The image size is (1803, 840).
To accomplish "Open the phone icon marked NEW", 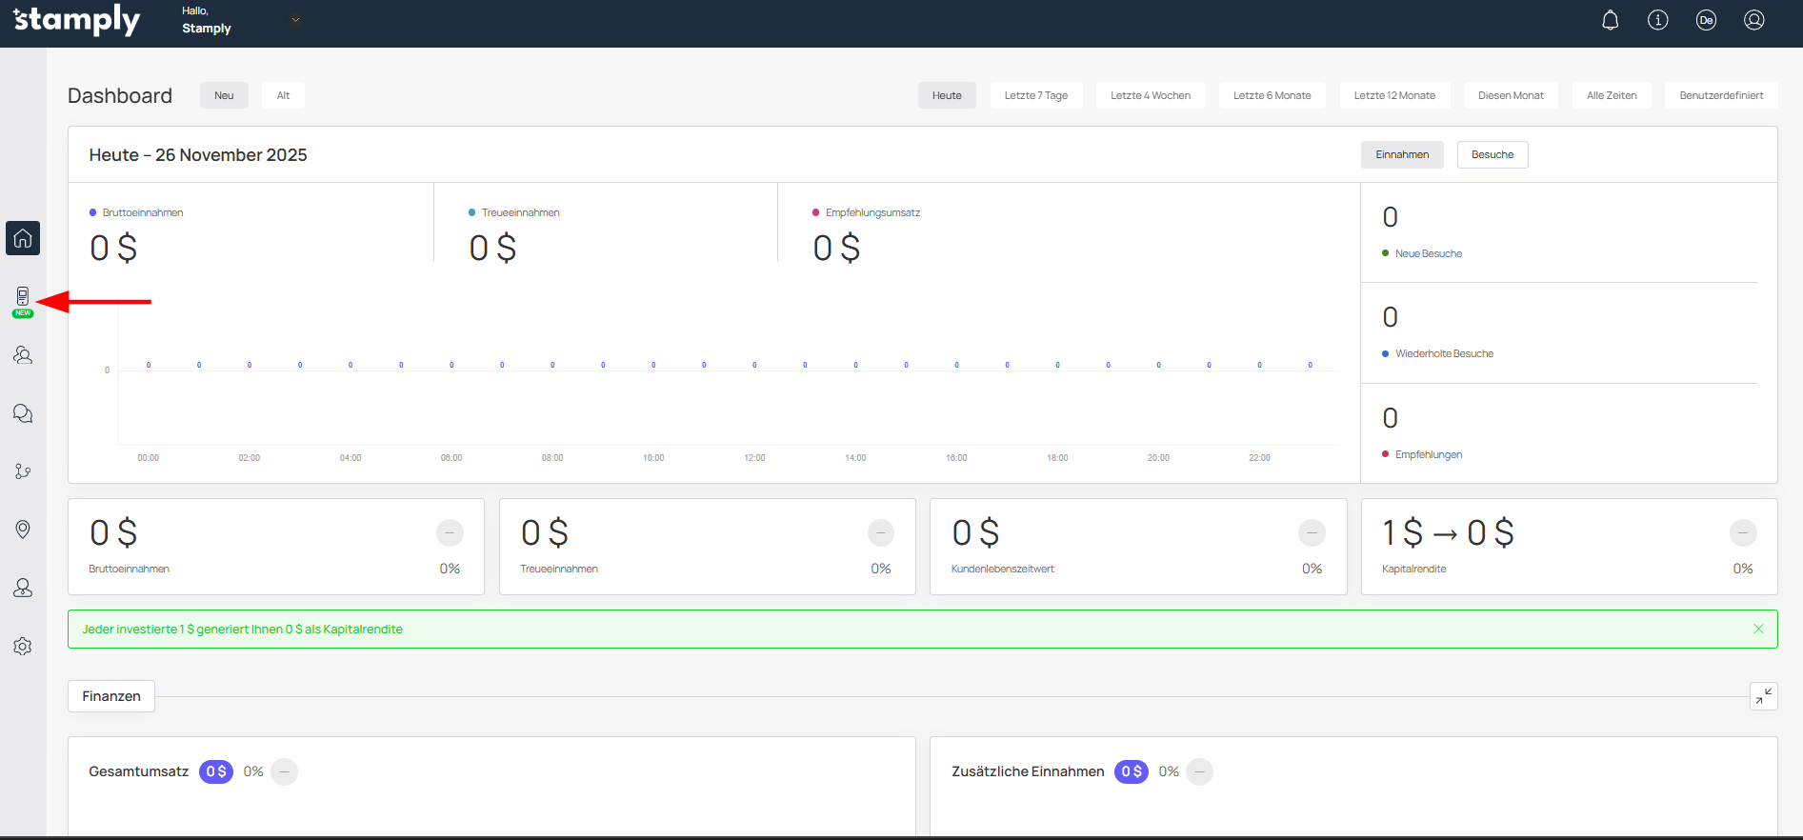I will 23,298.
